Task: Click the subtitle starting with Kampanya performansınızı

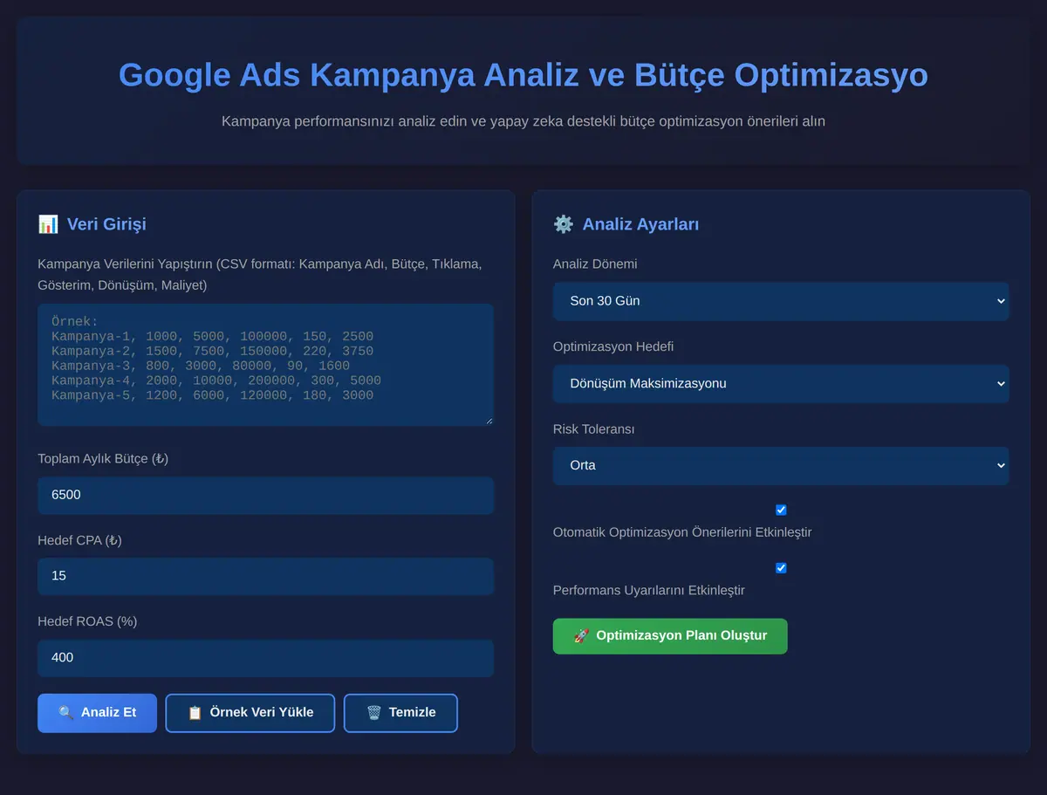Action: tap(523, 121)
